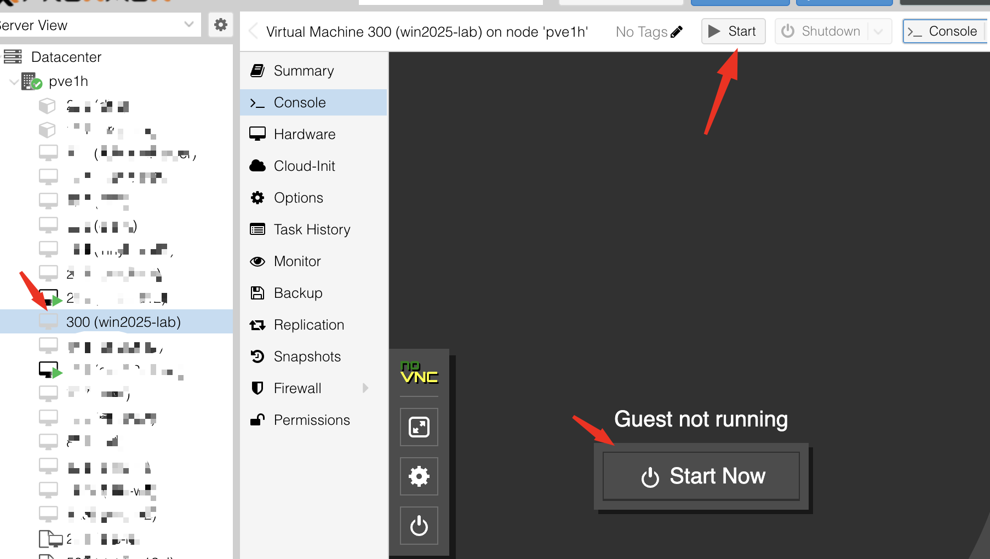Click the Start button in toolbar
990x559 pixels.
coord(733,31)
